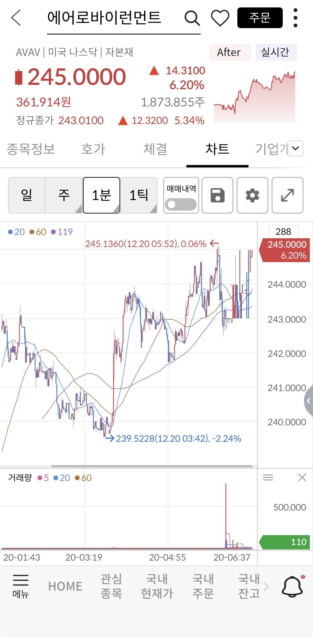The width and height of the screenshot is (313, 637).
Task: Tap the 288 candle count box
Action: pos(283,232)
